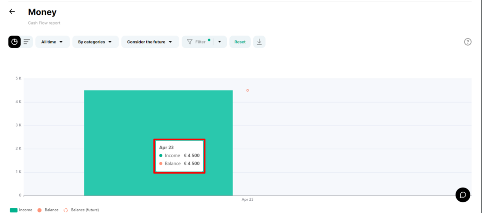Click the Money page title
The height and width of the screenshot is (213, 482).
[x=42, y=12]
